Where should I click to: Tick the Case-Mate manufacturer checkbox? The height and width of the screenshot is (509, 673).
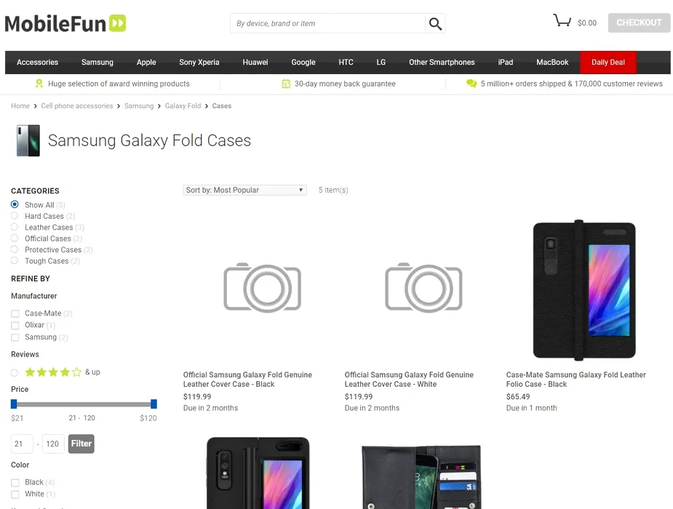click(15, 314)
